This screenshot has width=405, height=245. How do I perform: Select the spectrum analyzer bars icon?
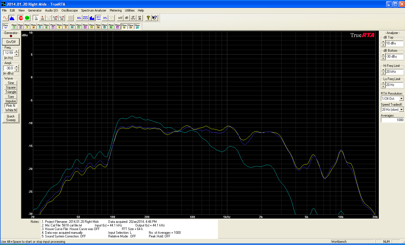tap(12, 18)
